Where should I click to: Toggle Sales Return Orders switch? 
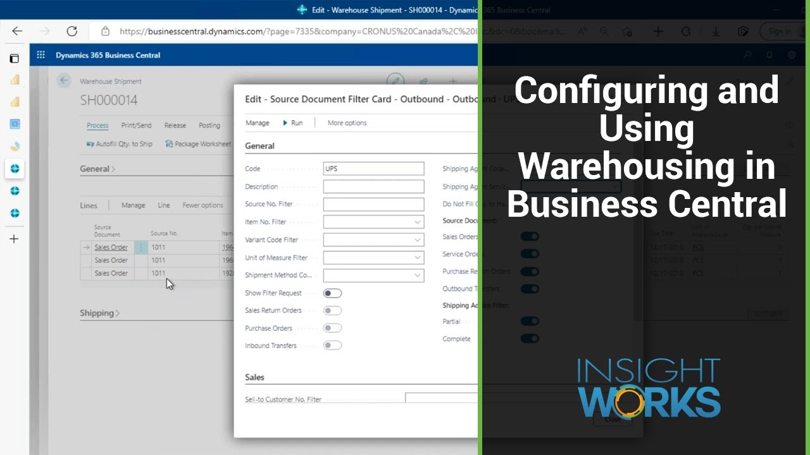(332, 310)
